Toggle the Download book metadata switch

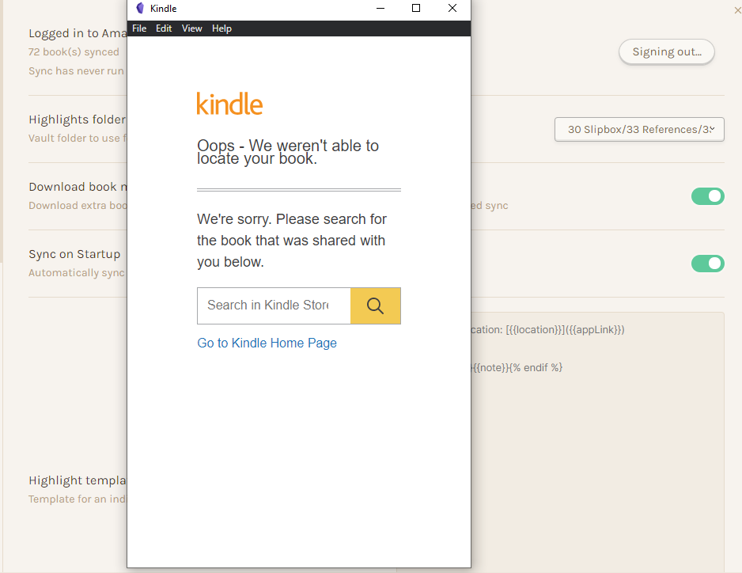(707, 196)
